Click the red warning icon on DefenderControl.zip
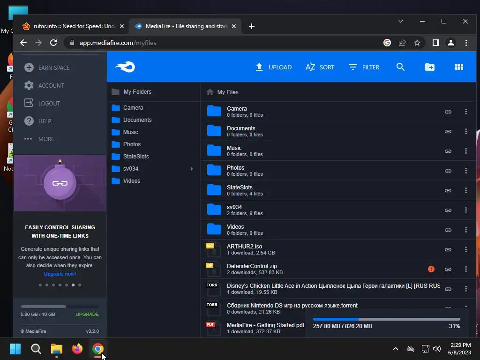Screen dimensions: 480x360 [x=431, y=269]
